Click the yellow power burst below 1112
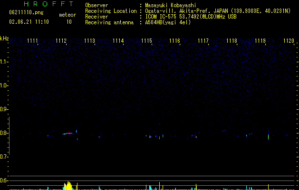The image size is (299, 190). pyautogui.click(x=68, y=186)
